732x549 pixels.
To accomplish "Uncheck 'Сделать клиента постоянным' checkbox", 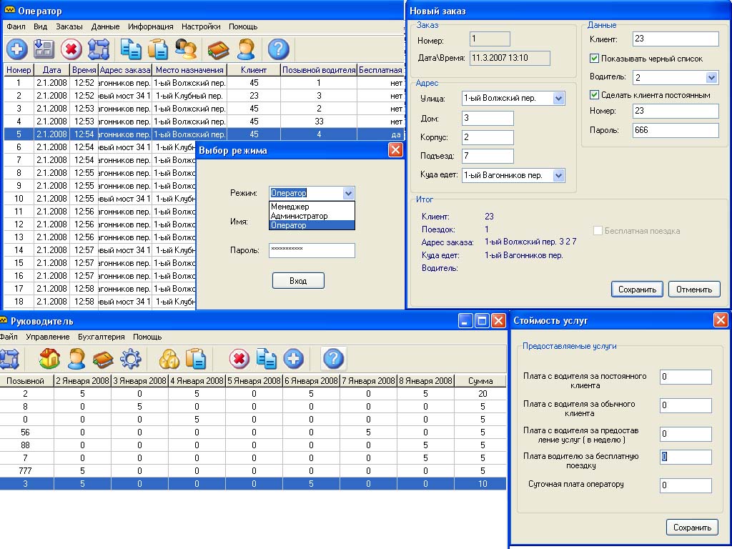I will 594,94.
